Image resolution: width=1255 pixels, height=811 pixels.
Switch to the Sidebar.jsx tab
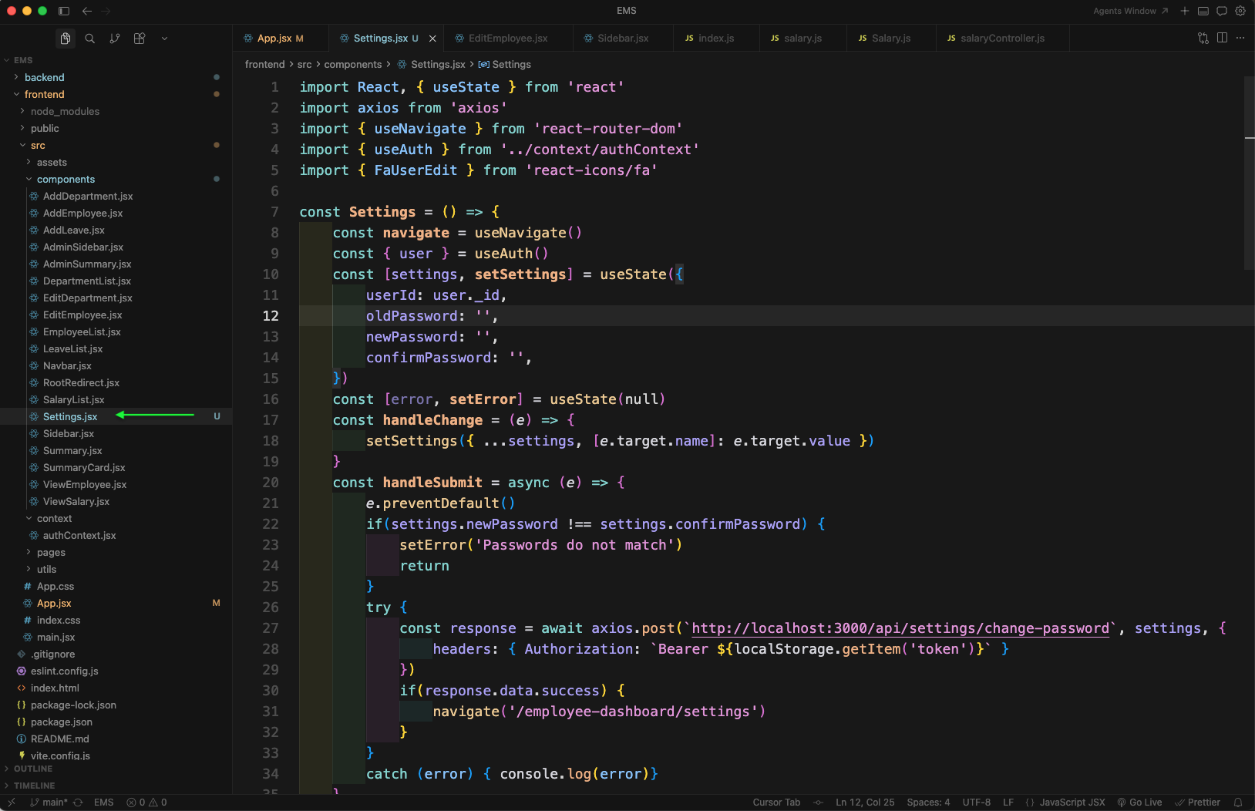tap(623, 38)
